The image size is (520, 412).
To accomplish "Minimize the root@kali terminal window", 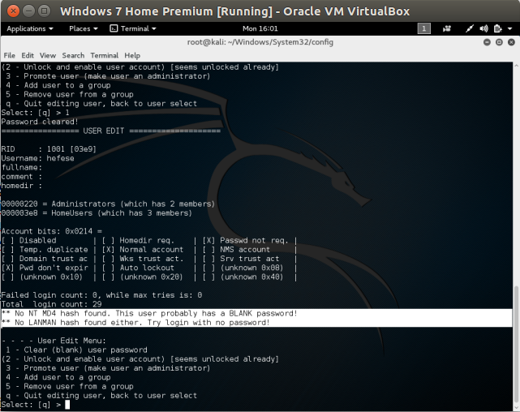I will [x=487, y=42].
